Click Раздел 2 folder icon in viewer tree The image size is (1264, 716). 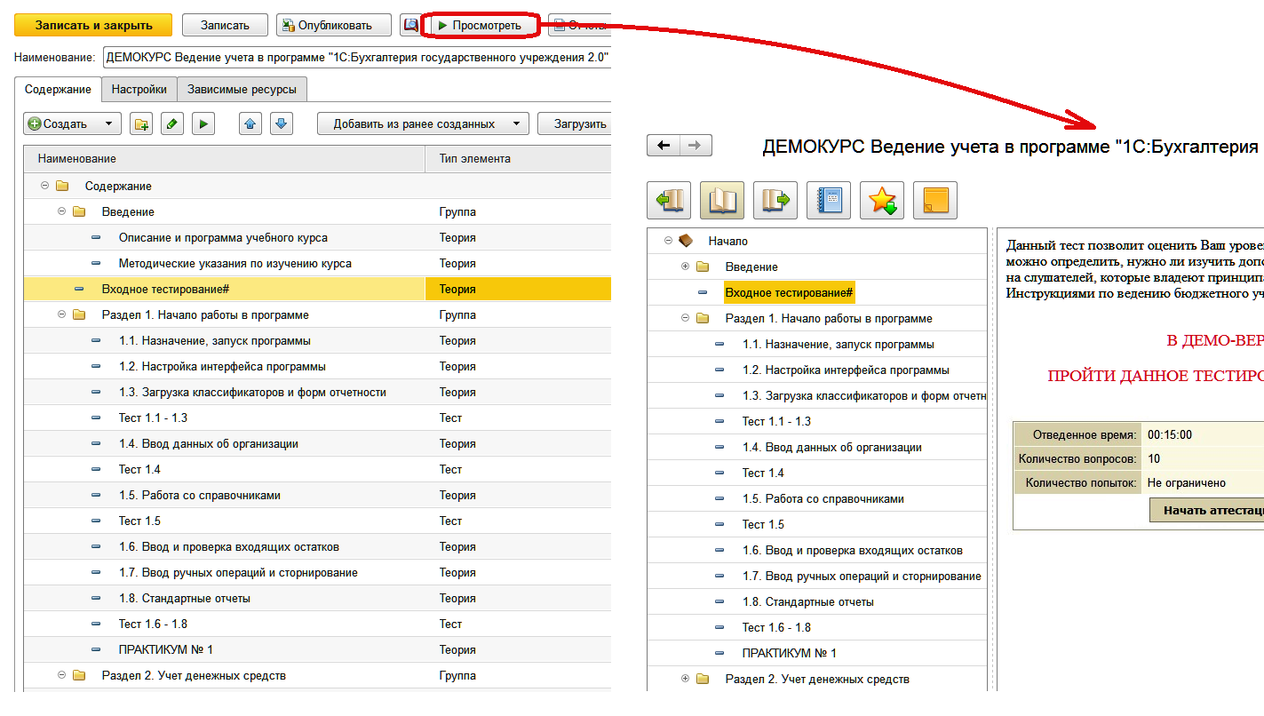coord(703,679)
